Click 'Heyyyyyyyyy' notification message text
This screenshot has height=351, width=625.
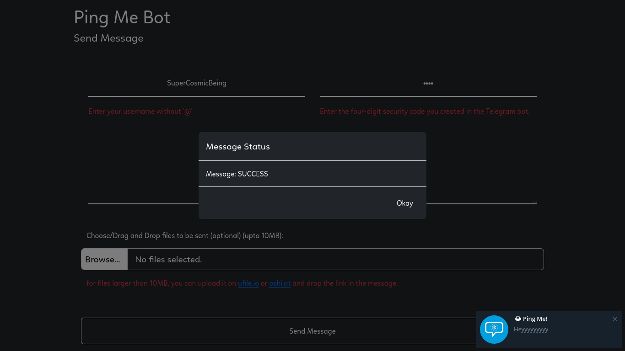(x=531, y=330)
